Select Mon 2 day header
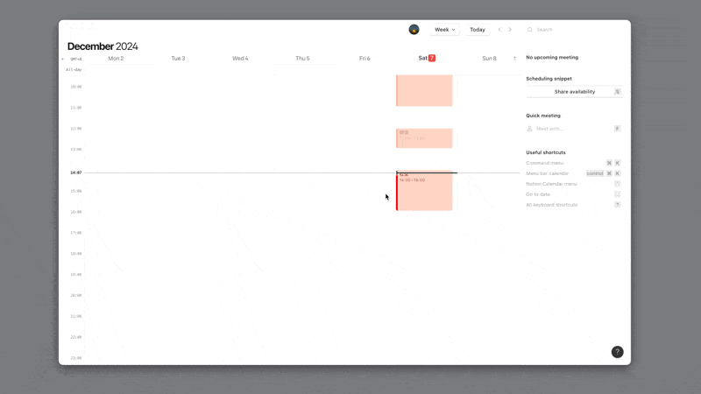This screenshot has width=701, height=394. [x=116, y=58]
